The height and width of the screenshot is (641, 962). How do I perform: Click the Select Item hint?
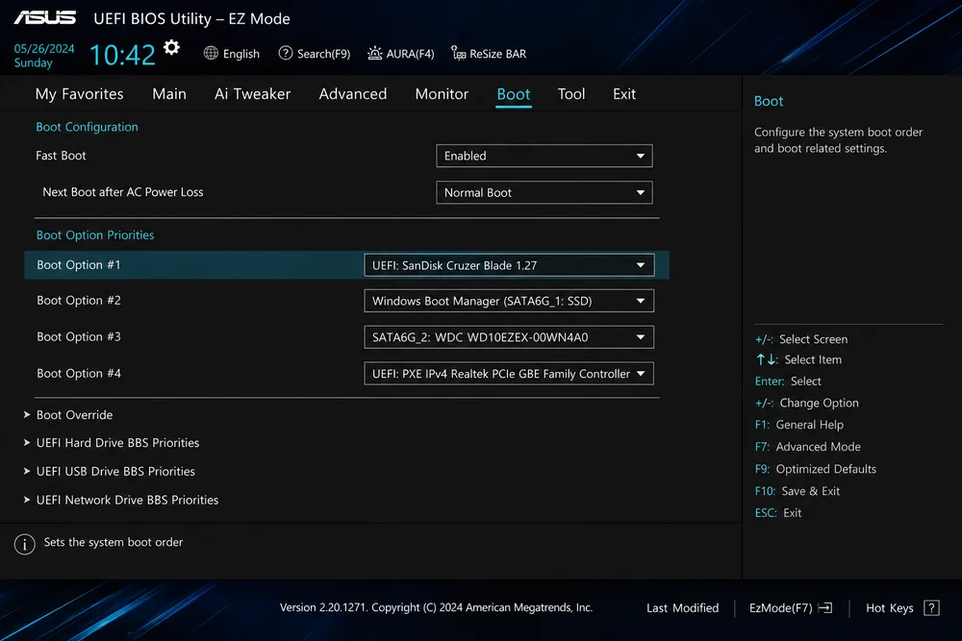pyautogui.click(x=798, y=359)
